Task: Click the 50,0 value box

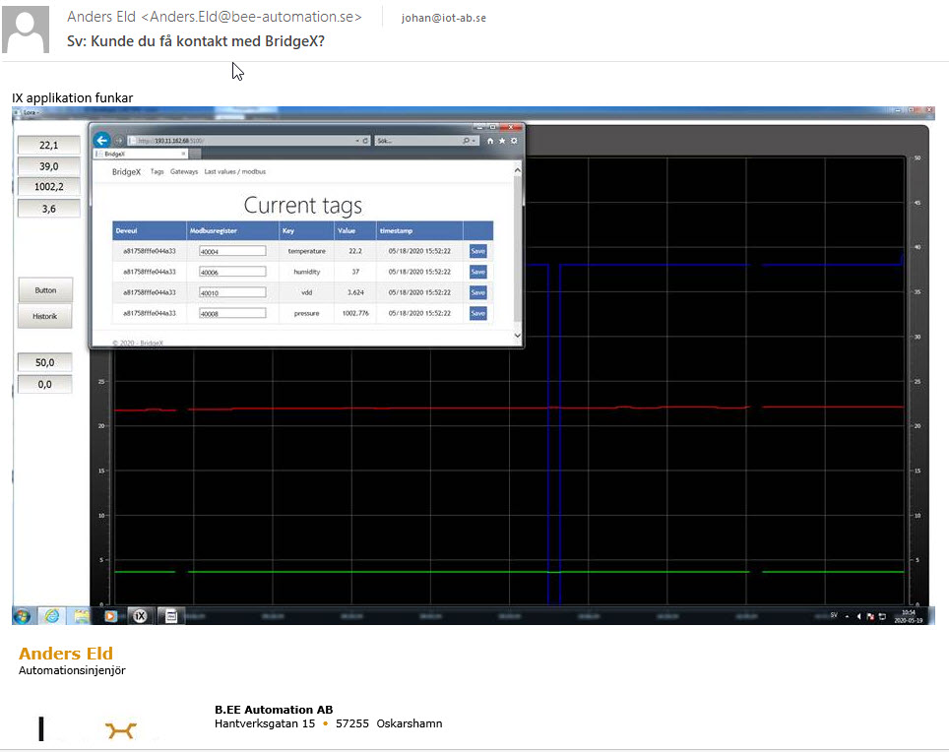Action: pos(44,362)
